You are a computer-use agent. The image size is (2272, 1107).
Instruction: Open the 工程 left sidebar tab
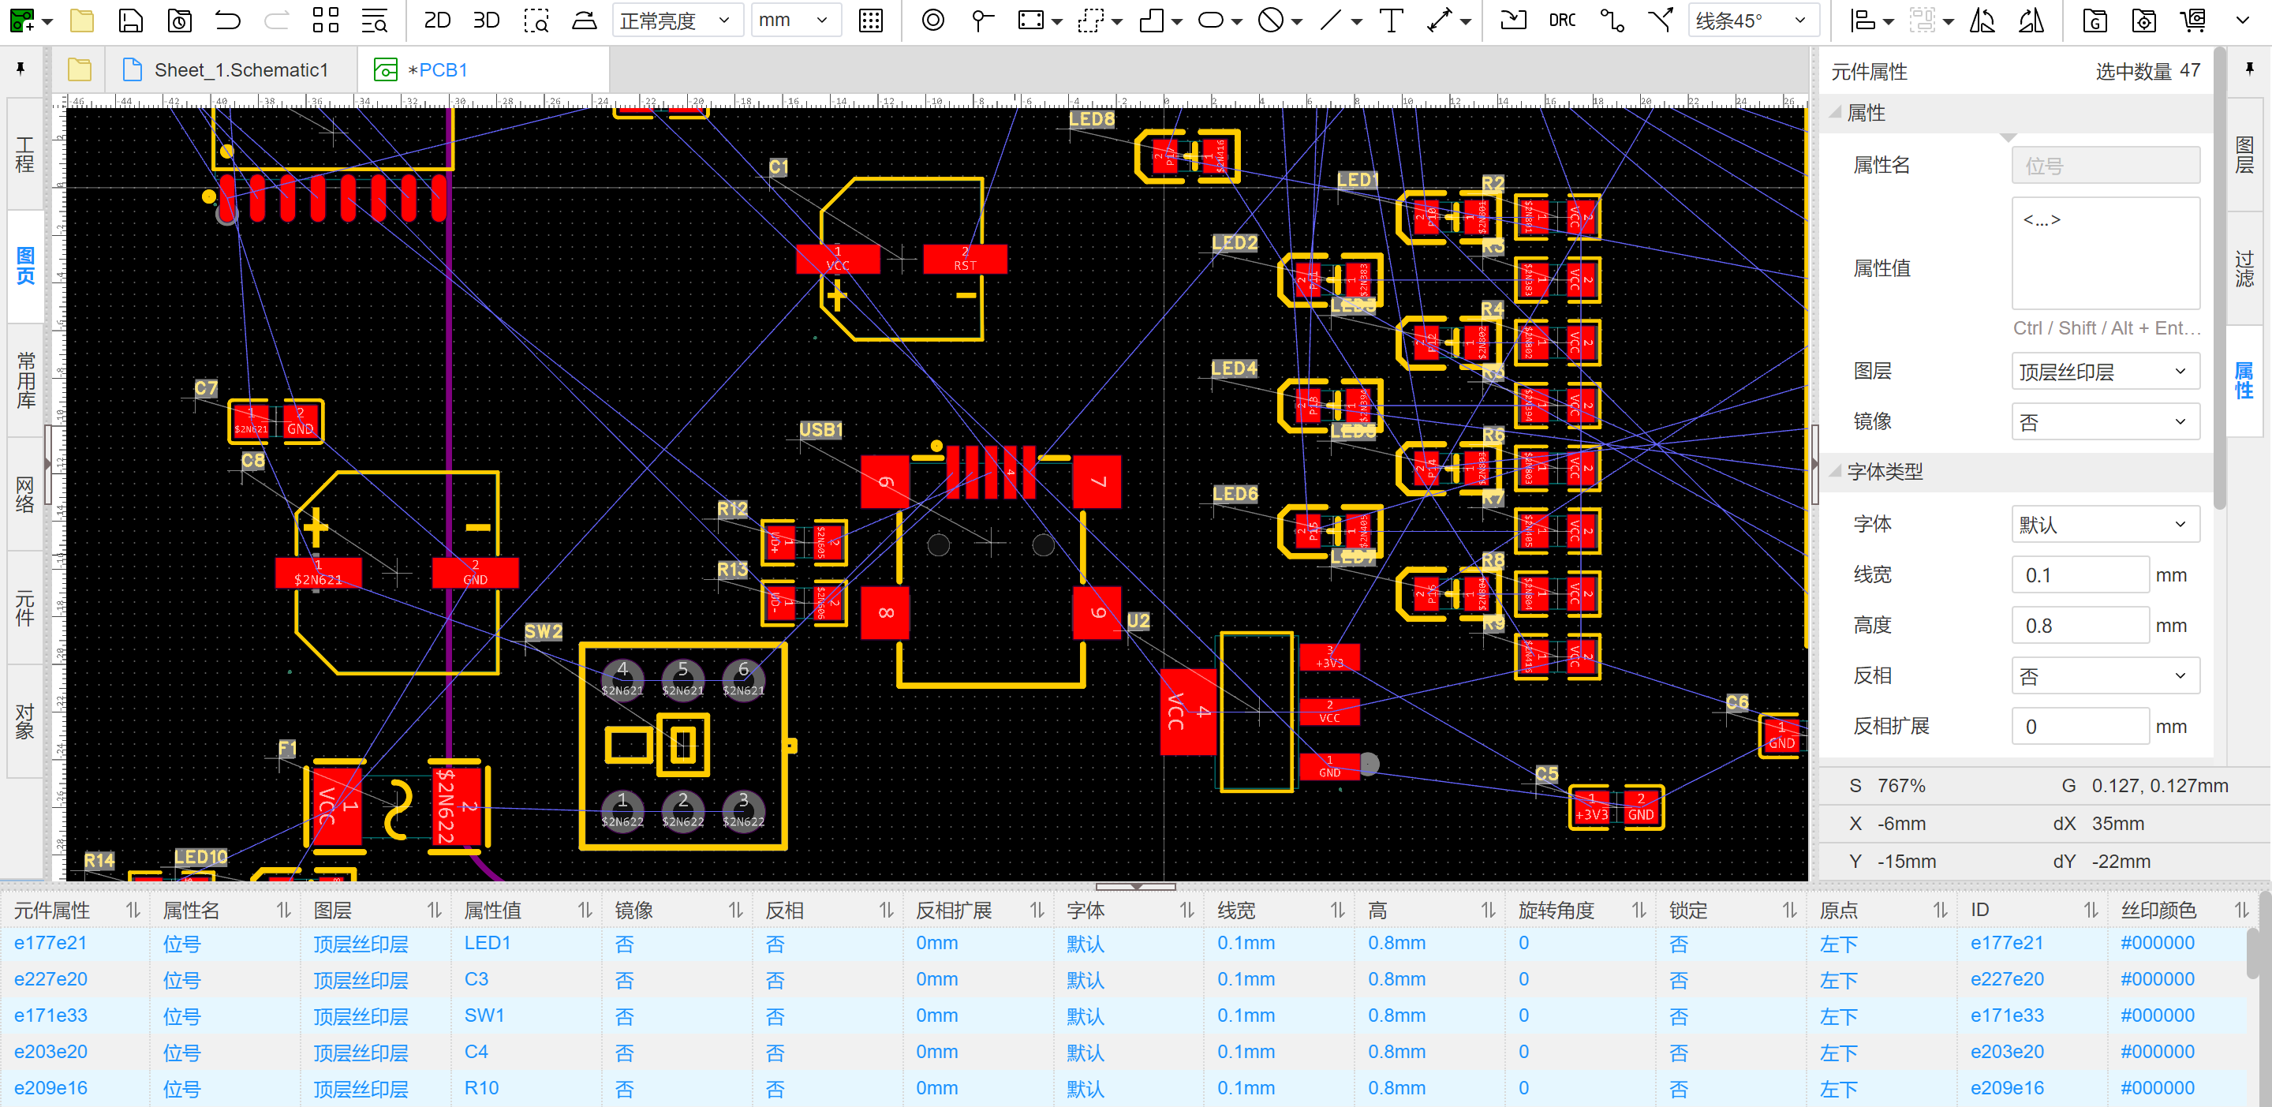(24, 155)
